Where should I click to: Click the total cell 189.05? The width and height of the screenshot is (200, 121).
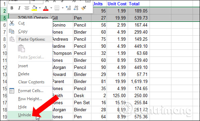click(x=139, y=11)
